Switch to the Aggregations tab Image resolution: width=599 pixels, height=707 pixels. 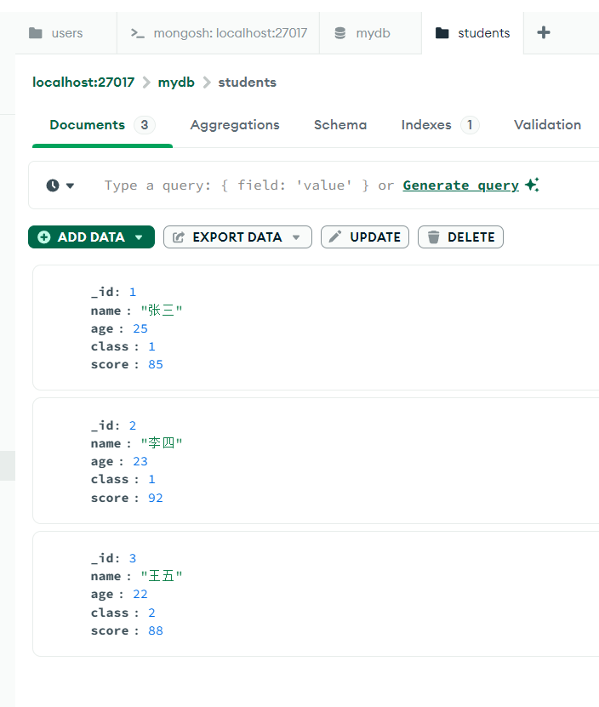click(x=235, y=125)
